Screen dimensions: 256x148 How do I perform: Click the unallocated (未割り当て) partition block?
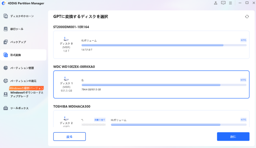[x=89, y=124]
